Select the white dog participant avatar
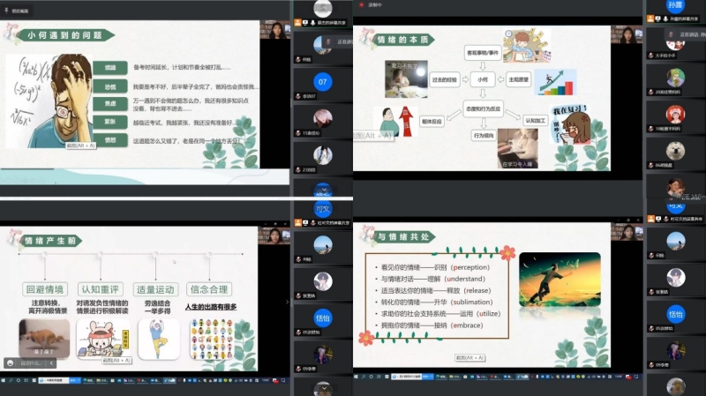 pos(675,151)
